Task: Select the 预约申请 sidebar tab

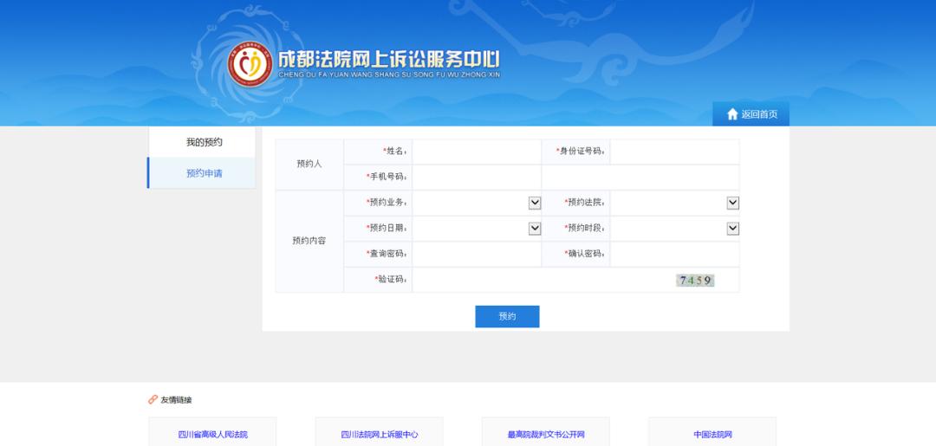Action: pos(204,173)
